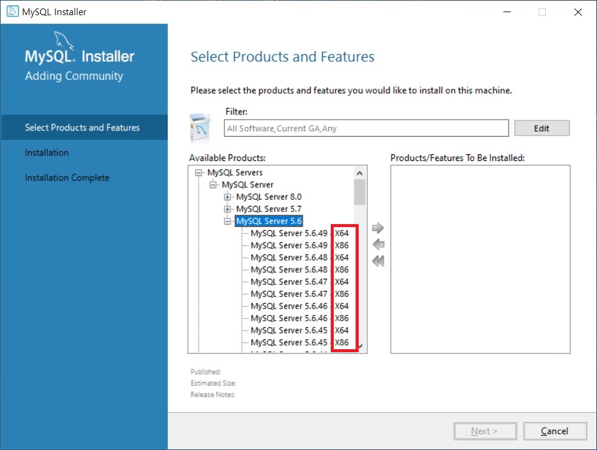597x450 pixels.
Task: Select MySQL Server 5.6.49 - X86
Action: [x=300, y=245]
